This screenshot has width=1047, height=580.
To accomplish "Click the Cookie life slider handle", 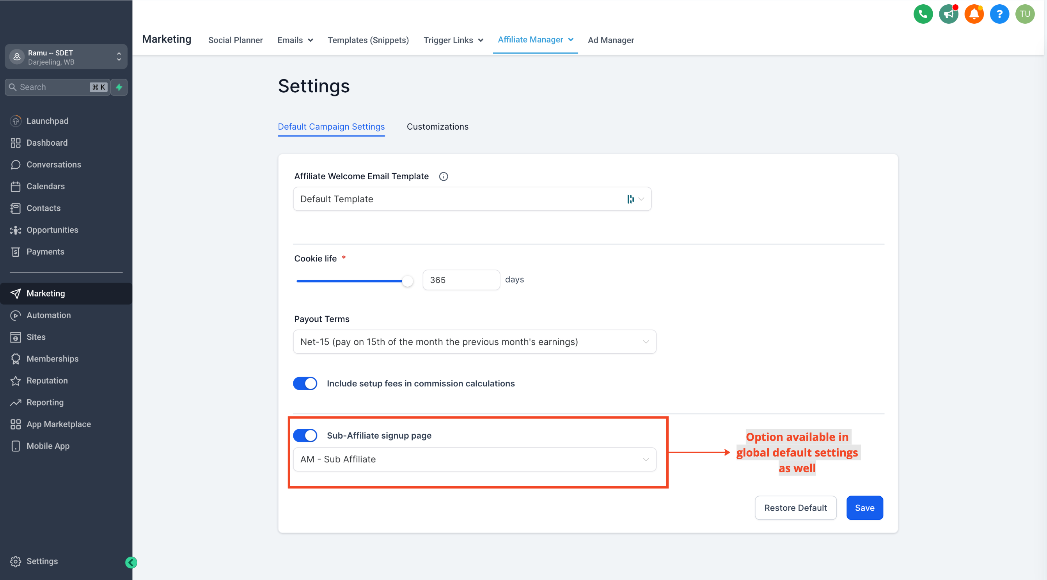I will click(407, 281).
